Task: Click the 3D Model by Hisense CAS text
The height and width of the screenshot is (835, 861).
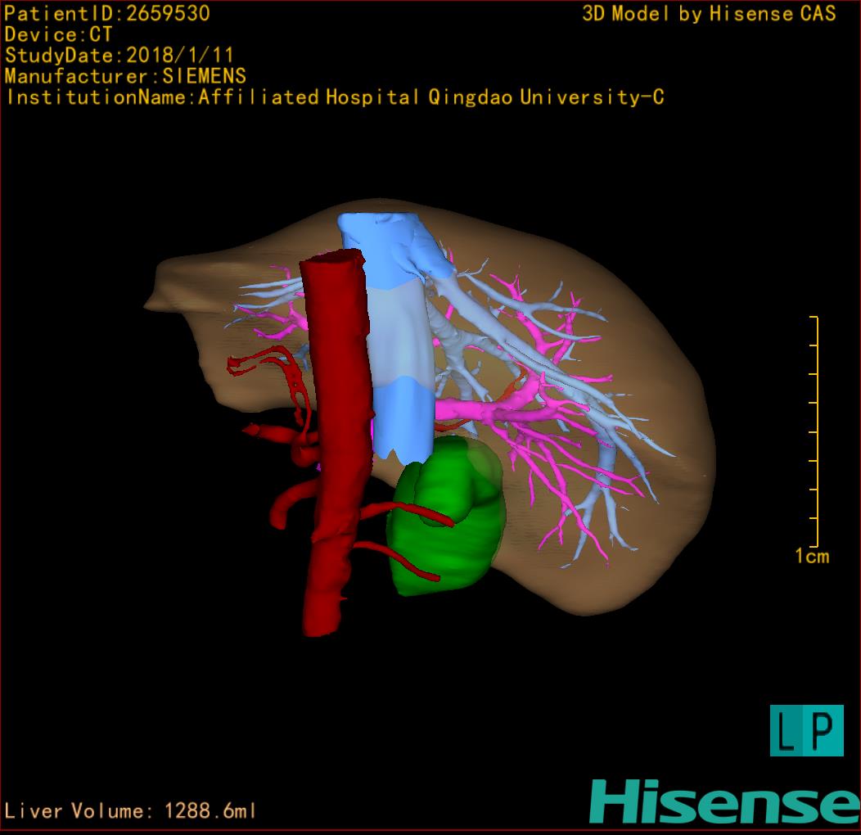Action: 709,14
